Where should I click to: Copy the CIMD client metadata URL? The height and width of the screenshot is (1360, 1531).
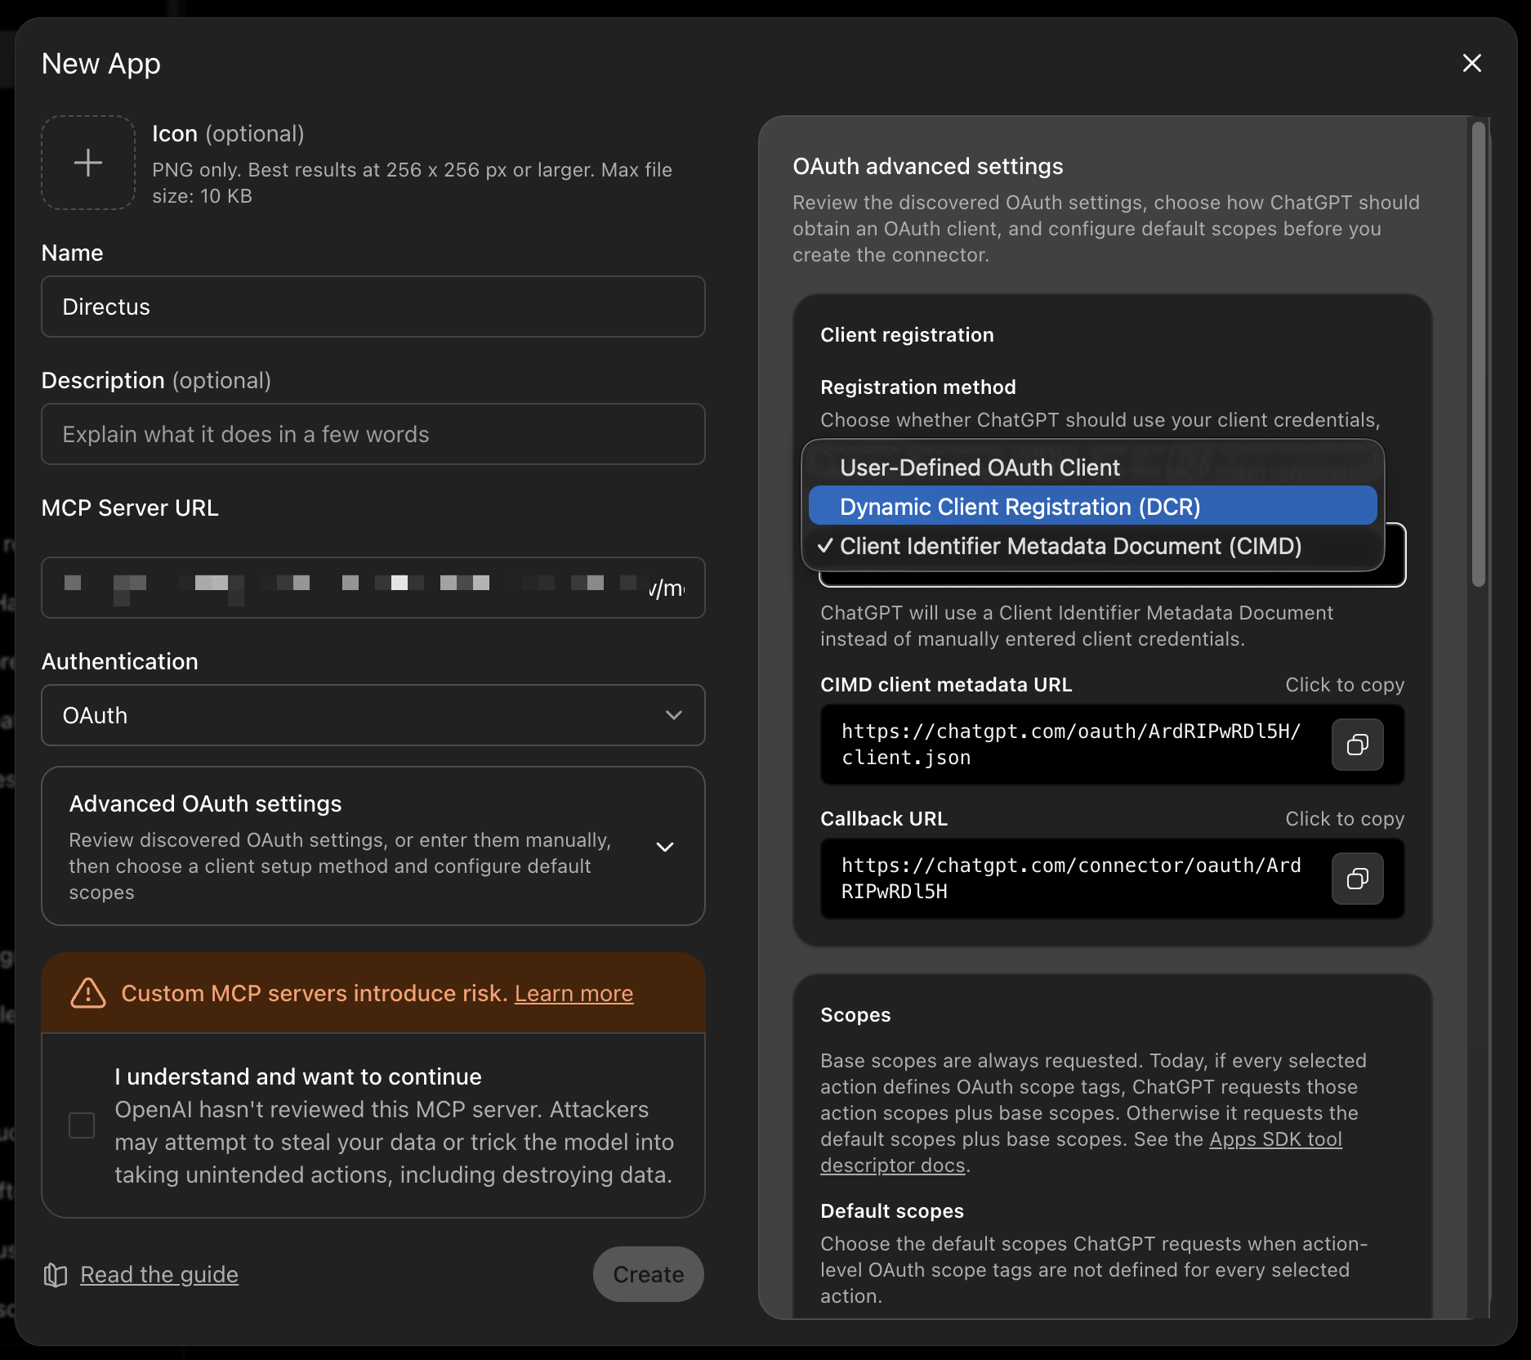pyautogui.click(x=1358, y=745)
